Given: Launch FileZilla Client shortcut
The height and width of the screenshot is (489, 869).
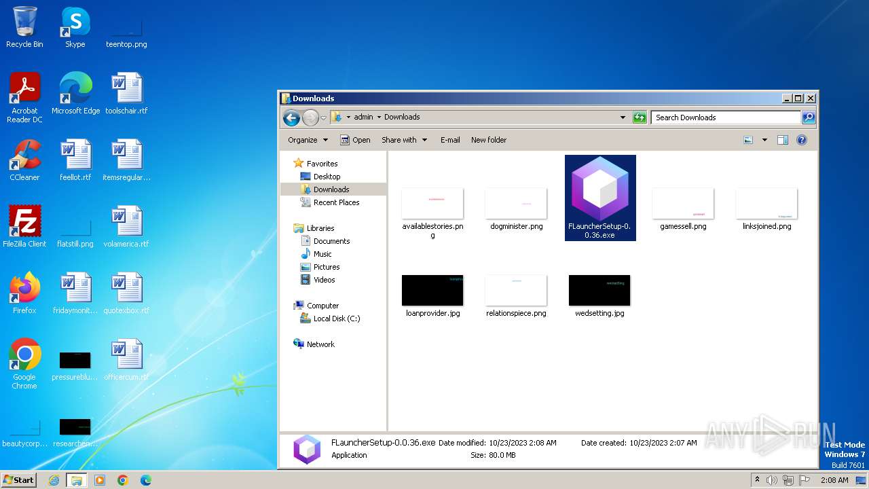Looking at the screenshot, I should point(24,227).
